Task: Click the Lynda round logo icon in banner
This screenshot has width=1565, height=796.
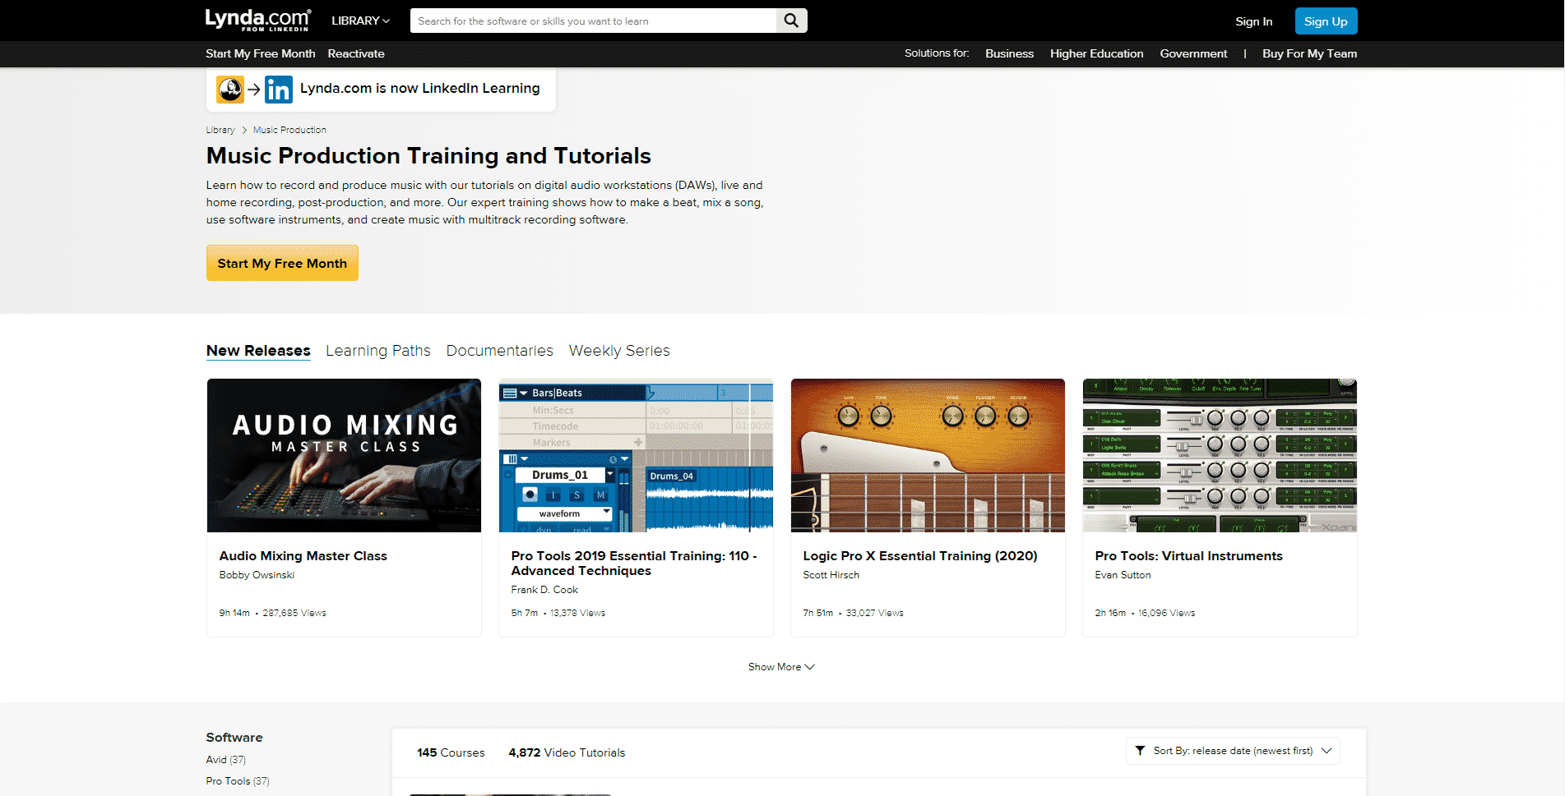Action: point(230,90)
